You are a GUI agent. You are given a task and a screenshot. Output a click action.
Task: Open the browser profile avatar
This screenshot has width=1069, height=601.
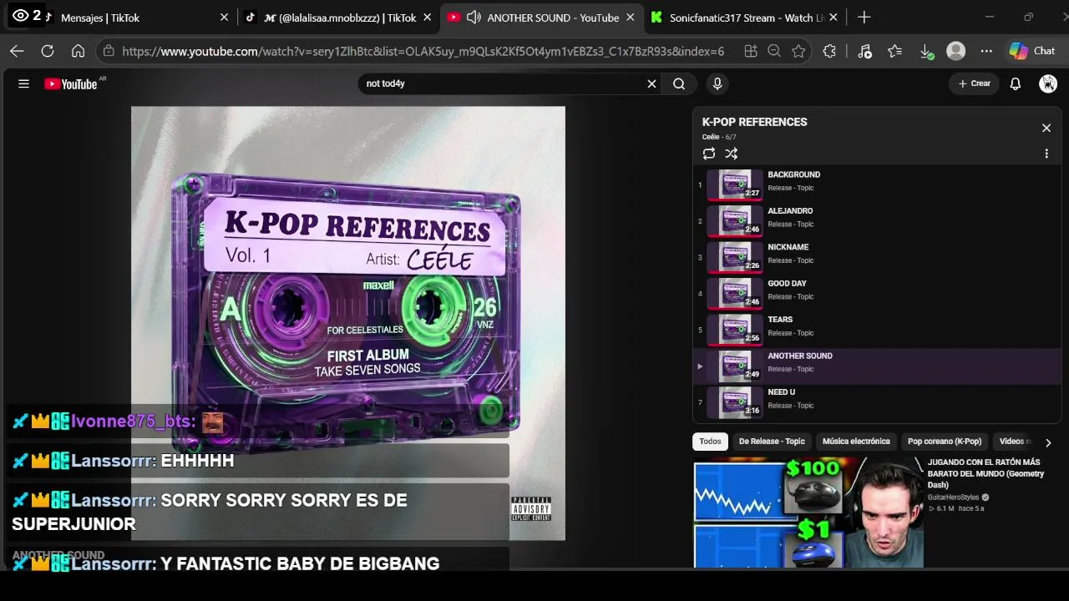point(956,51)
